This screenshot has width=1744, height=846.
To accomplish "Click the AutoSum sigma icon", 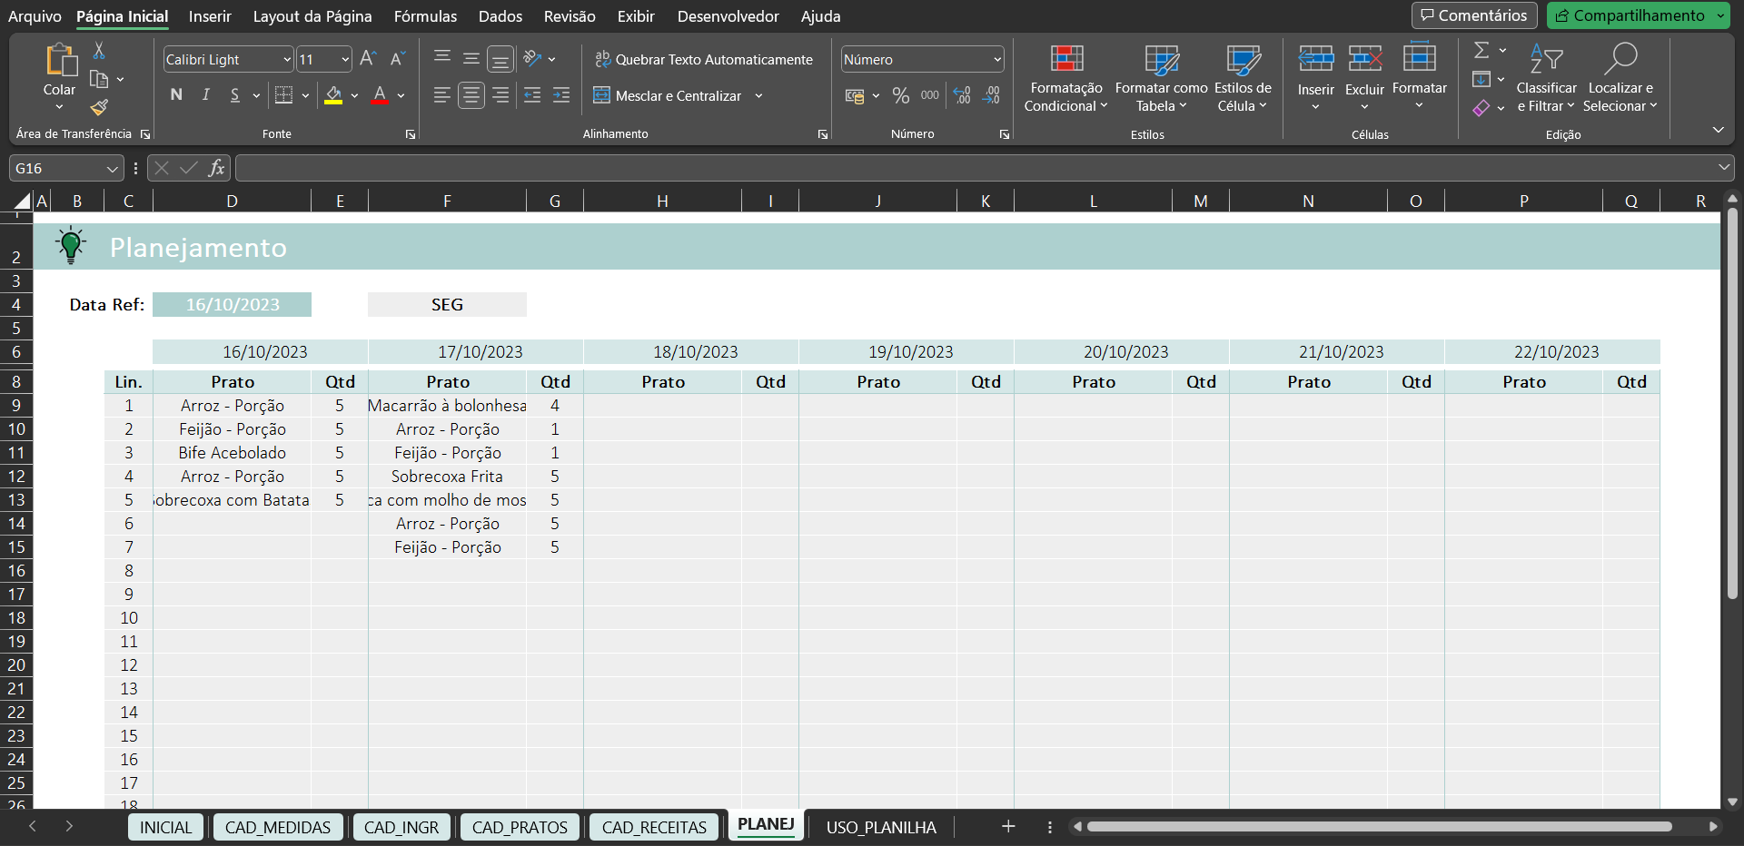I will click(1483, 50).
